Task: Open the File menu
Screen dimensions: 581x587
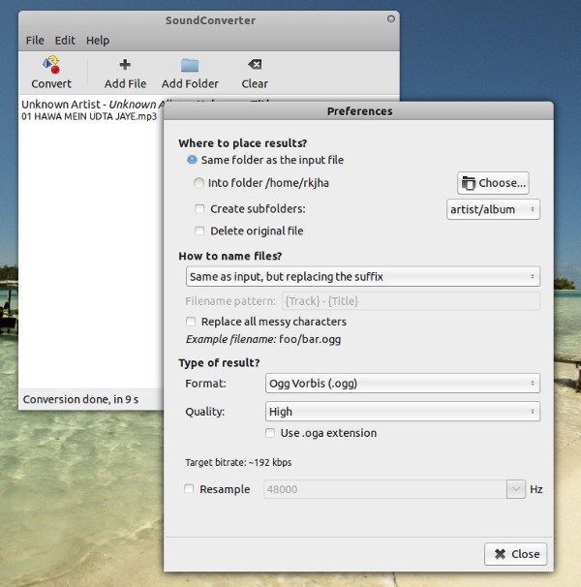Action: (35, 41)
